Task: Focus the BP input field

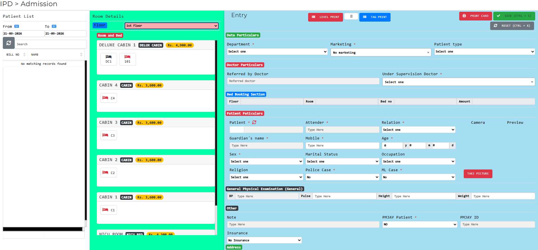Action: point(267,196)
